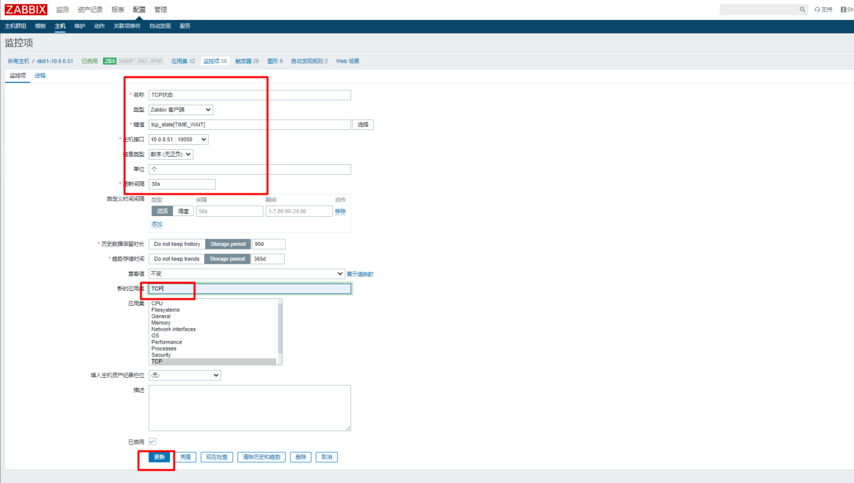Open the 类型 Zabbix 客户端 dropdown
The image size is (854, 483).
click(x=180, y=110)
